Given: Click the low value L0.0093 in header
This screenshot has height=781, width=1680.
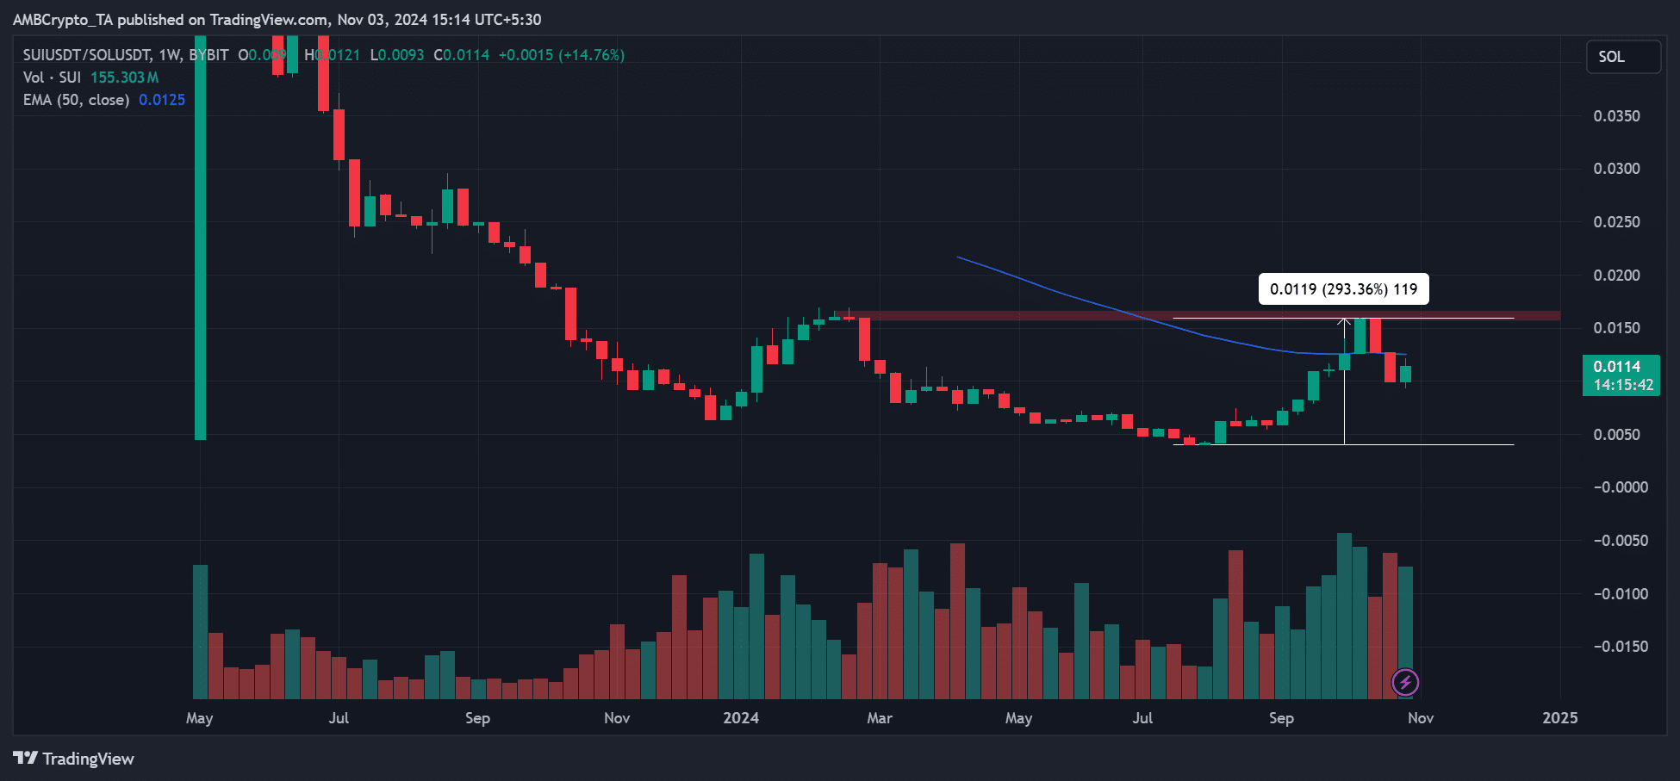Looking at the screenshot, I should coord(397,55).
